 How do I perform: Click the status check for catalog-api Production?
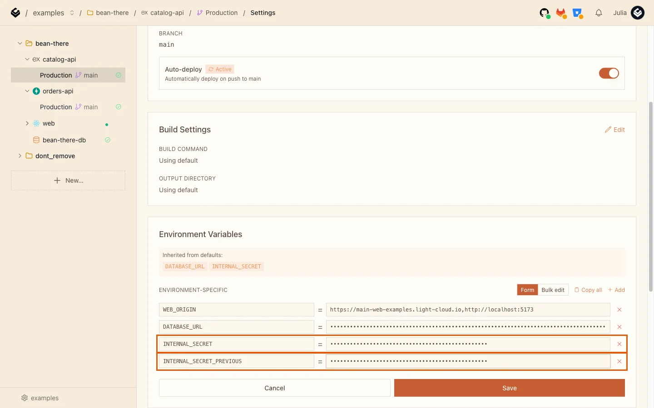(x=119, y=75)
